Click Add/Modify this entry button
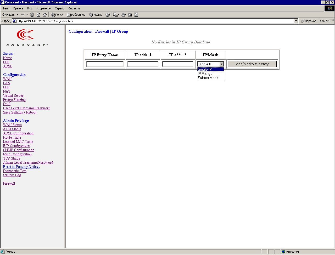The width and height of the screenshot is (335, 255). 252,64
